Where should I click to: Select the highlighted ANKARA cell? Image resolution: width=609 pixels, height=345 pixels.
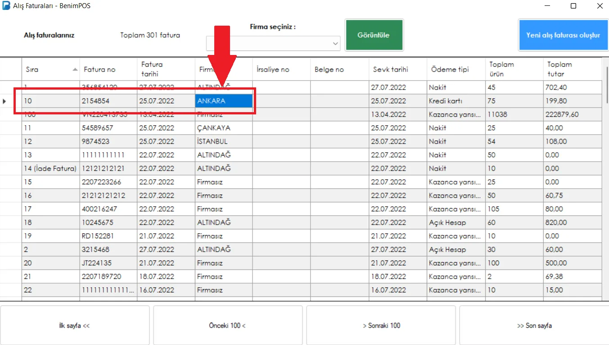coord(224,101)
